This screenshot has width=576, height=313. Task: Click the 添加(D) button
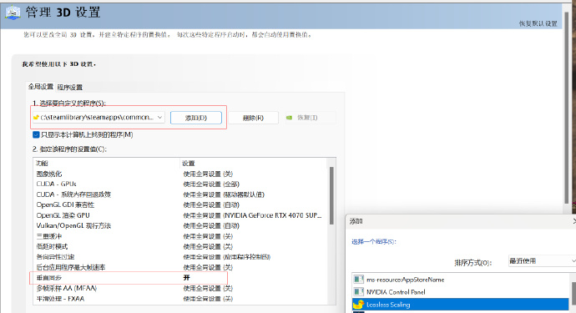[x=196, y=118]
